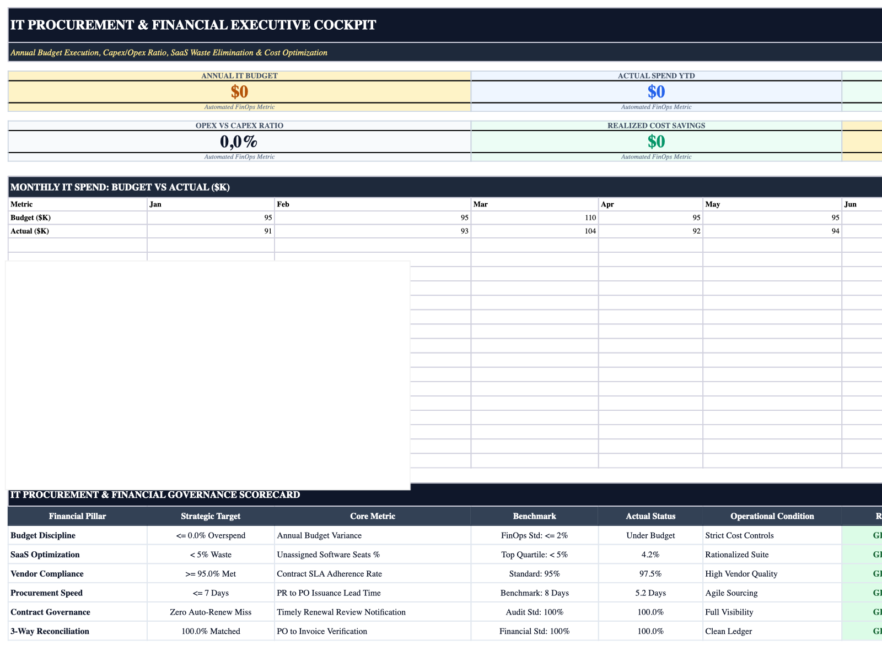Select the 'Feb' month header cell

pyautogui.click(x=373, y=204)
